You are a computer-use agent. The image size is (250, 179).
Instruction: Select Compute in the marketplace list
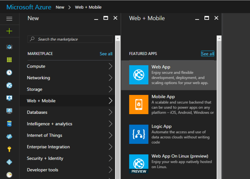(36, 66)
